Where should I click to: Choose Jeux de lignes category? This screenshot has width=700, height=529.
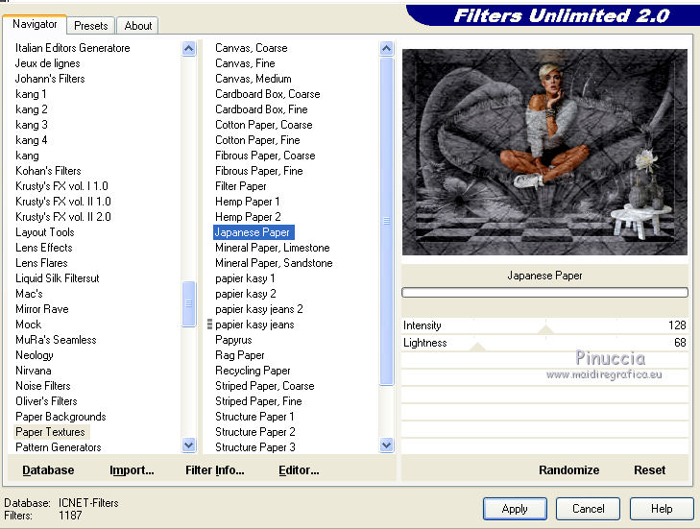point(48,63)
